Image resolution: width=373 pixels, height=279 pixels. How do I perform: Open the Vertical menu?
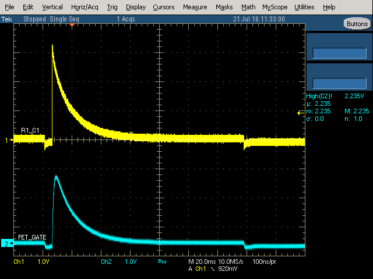[52, 7]
